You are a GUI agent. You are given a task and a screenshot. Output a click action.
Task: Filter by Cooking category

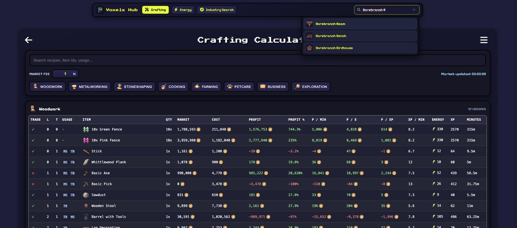tap(173, 86)
